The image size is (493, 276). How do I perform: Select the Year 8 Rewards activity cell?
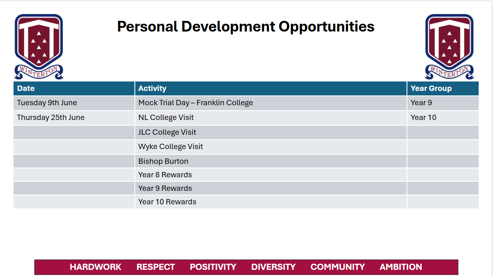point(165,175)
